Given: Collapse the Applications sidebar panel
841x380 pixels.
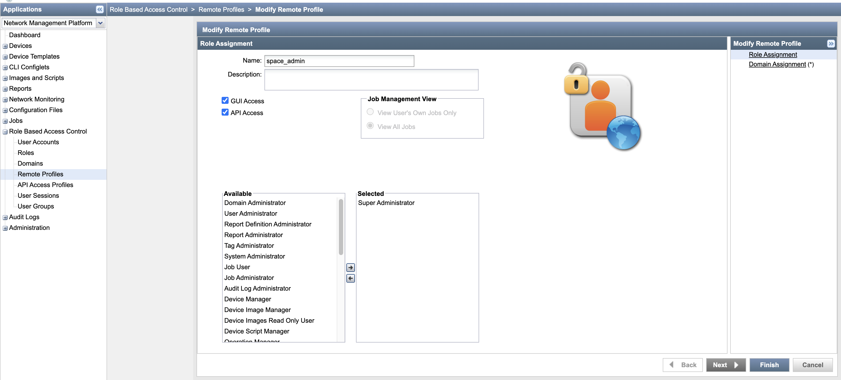Looking at the screenshot, I should point(99,9).
